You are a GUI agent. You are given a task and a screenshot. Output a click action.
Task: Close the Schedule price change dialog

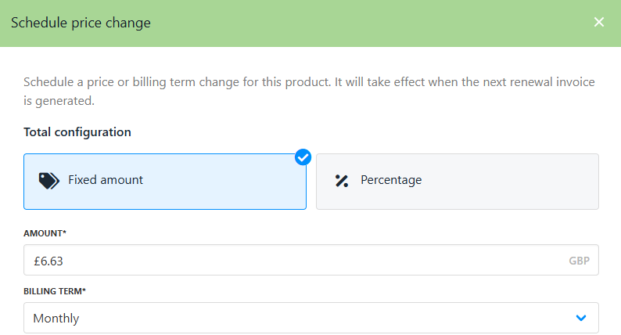click(x=599, y=22)
